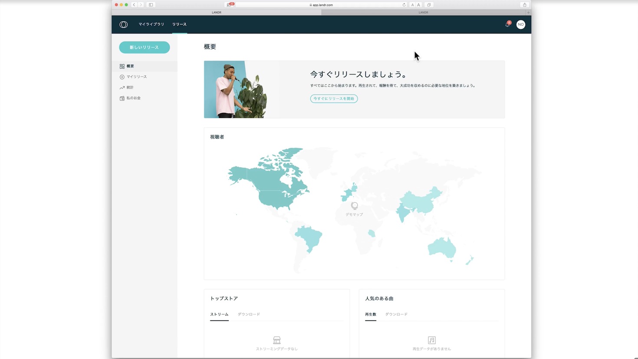The height and width of the screenshot is (359, 638).
Task: Toggle the Safari sidebar button
Action: pyautogui.click(x=151, y=5)
